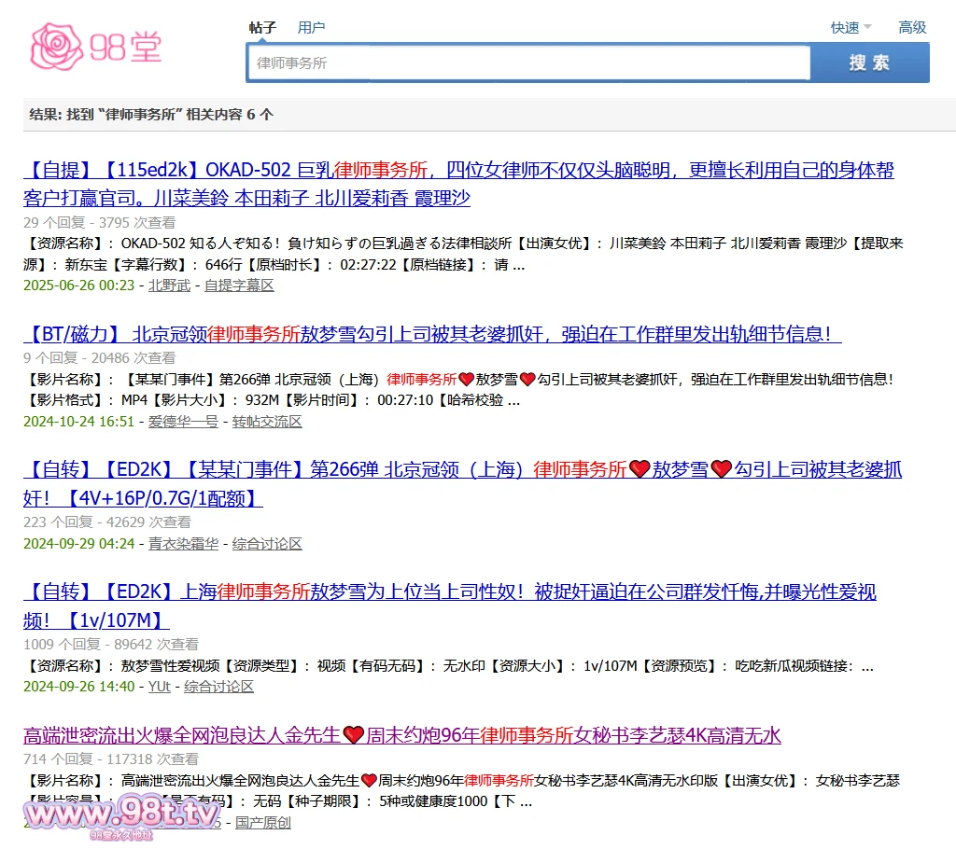Click the 98堂 rose logo
Viewport: 956px width, 849px height.
coord(96,45)
